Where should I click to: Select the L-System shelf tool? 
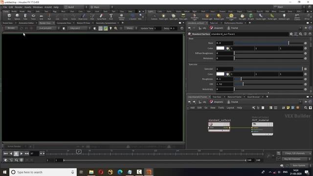click(x=133, y=17)
